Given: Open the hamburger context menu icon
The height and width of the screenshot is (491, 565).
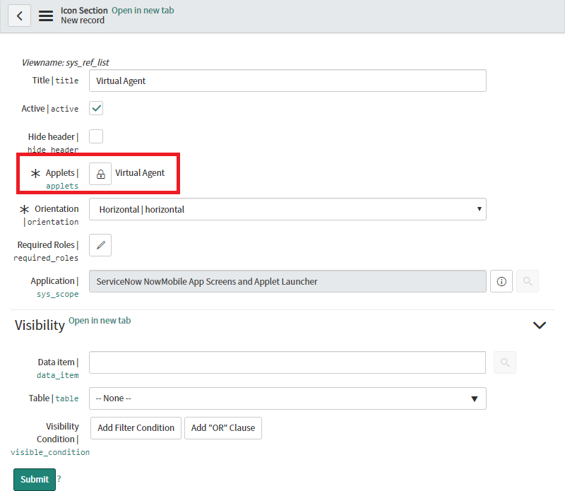Looking at the screenshot, I should click(x=46, y=16).
